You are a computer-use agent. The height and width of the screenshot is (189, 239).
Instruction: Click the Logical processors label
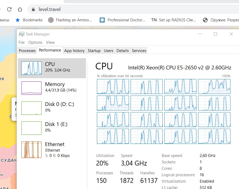click(x=178, y=175)
